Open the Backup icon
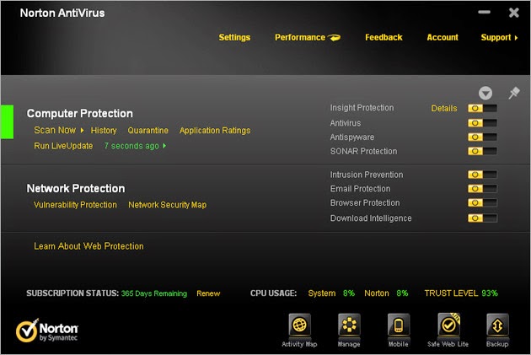Screen dimensions: 531x355 point(497,325)
